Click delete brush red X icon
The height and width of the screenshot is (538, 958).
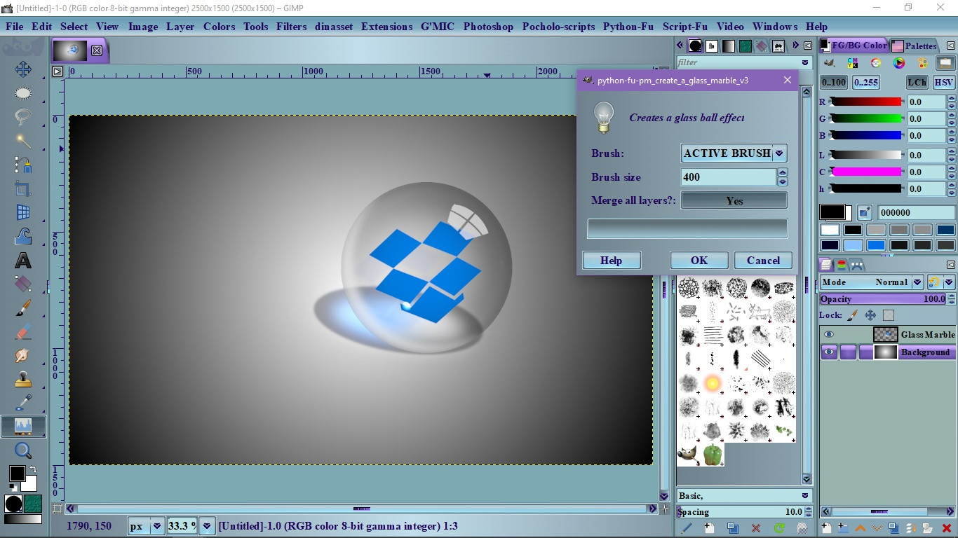pos(756,528)
